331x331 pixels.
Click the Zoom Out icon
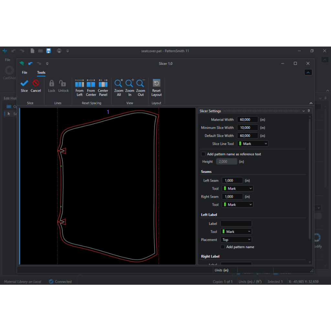pos(141,84)
